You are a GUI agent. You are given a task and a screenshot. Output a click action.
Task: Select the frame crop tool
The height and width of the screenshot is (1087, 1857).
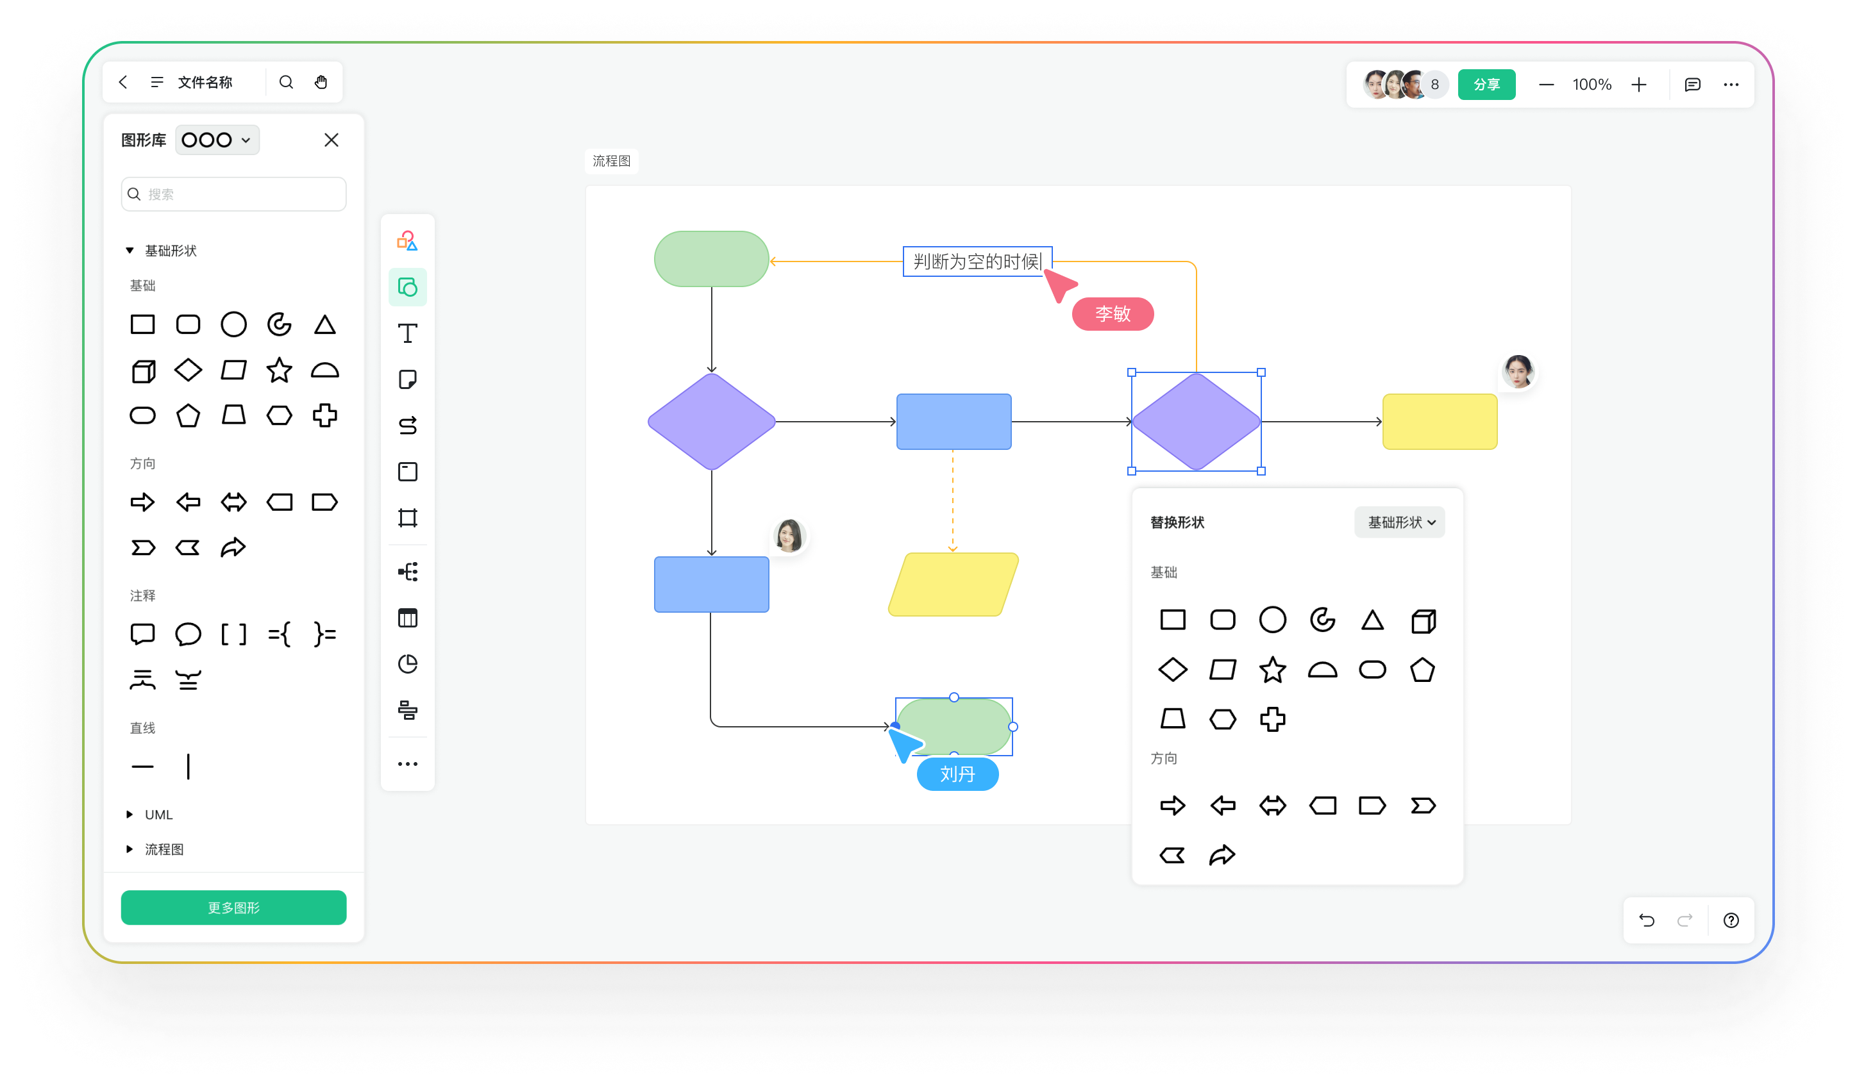(x=408, y=518)
